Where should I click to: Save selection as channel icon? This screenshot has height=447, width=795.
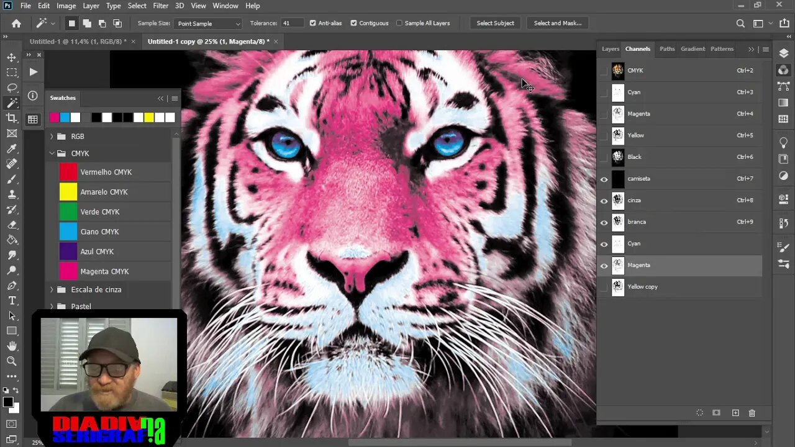point(716,413)
